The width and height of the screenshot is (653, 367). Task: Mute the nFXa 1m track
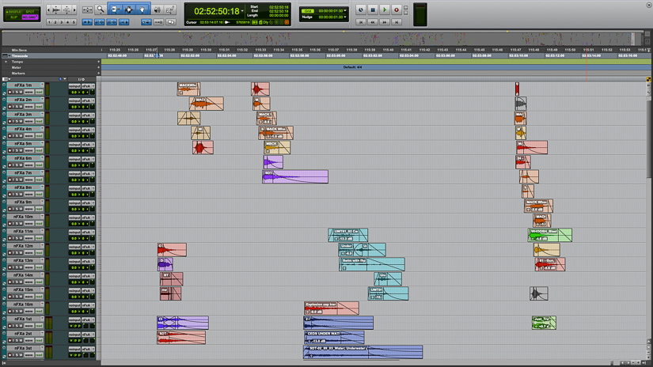[22, 92]
